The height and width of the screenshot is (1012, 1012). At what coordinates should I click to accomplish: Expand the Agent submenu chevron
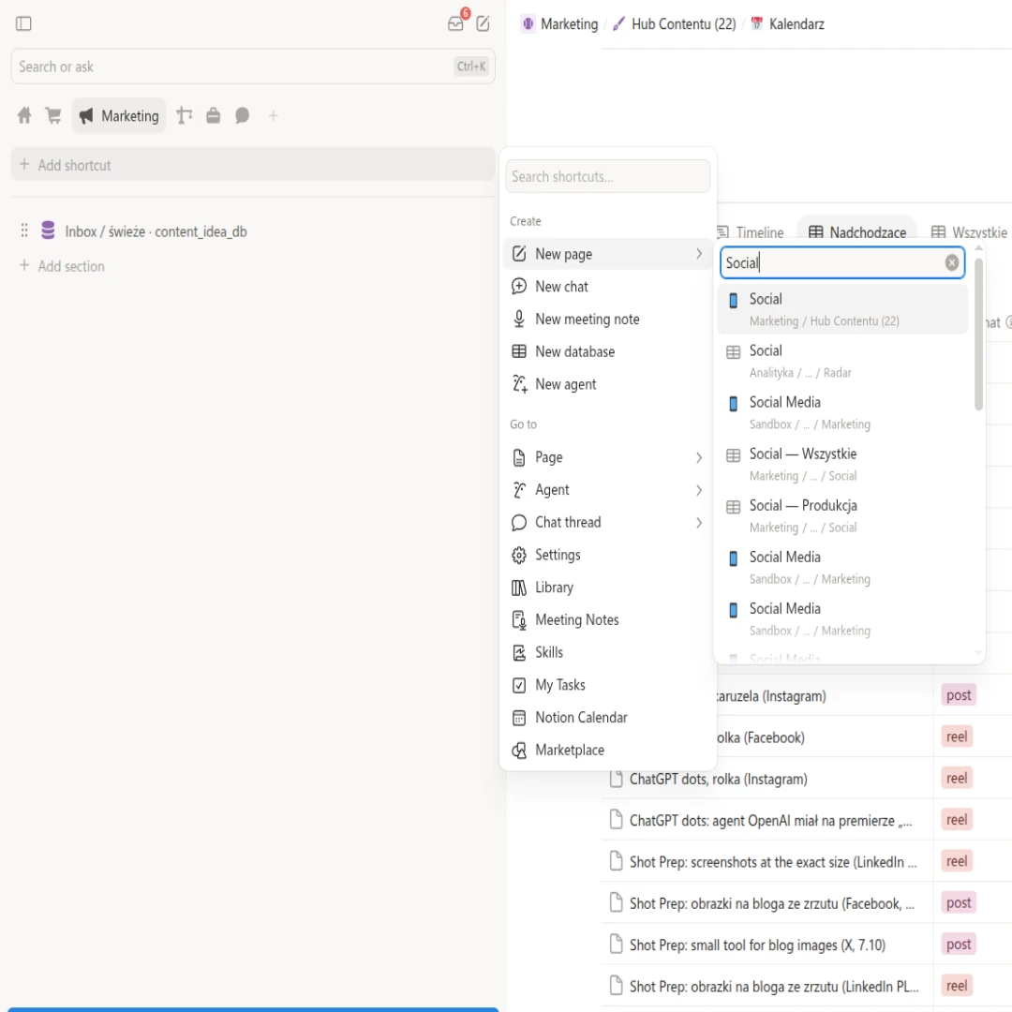(698, 490)
